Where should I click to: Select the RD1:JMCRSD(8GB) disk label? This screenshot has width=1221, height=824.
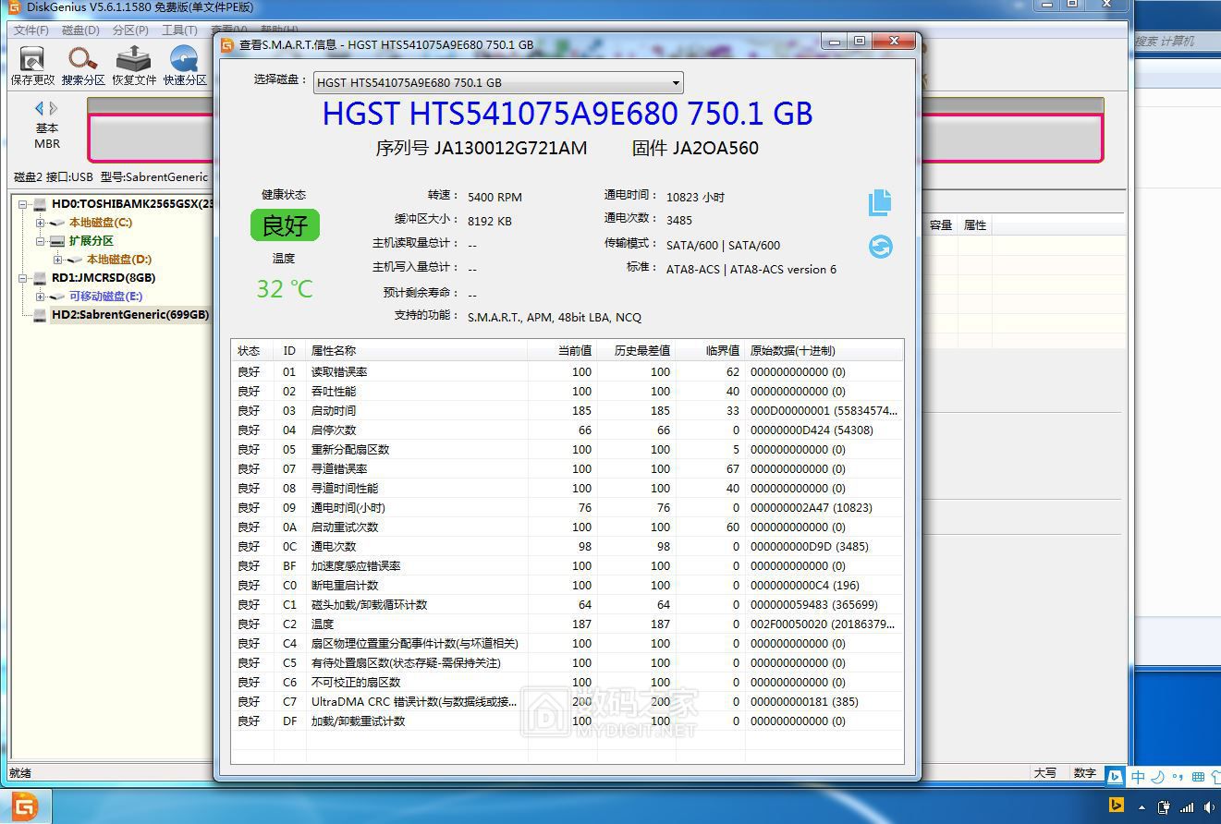104,278
